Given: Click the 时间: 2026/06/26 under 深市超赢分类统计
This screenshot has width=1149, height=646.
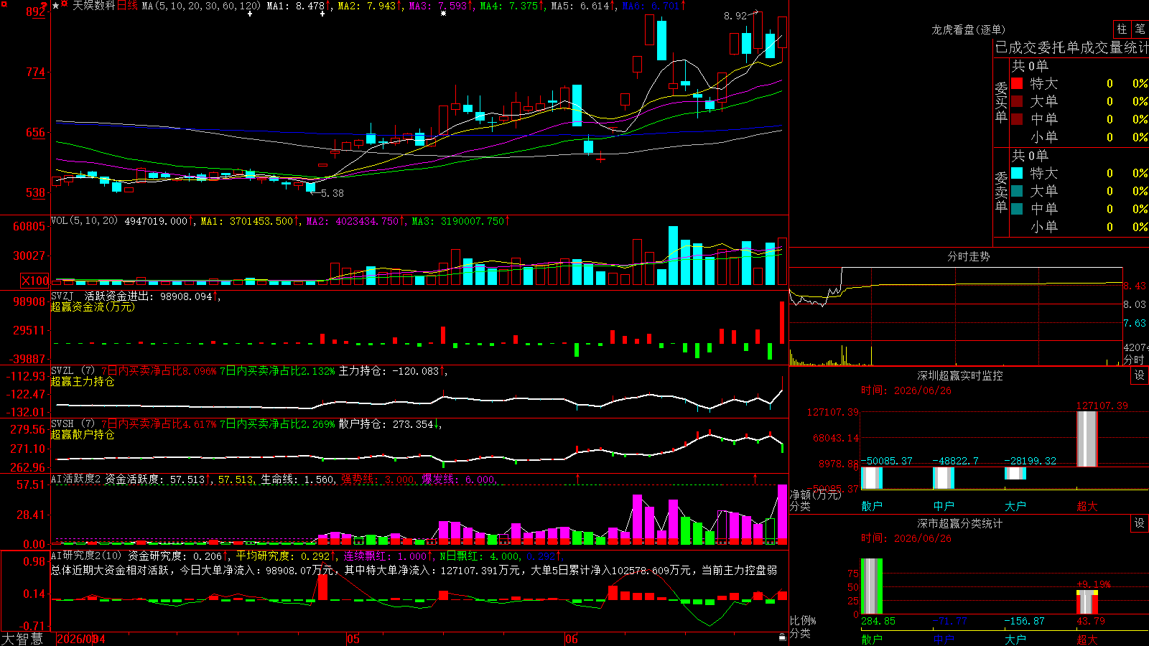Looking at the screenshot, I should [x=906, y=538].
